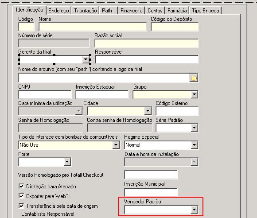Open the Contas tab
257x218 pixels.
[x=155, y=11]
